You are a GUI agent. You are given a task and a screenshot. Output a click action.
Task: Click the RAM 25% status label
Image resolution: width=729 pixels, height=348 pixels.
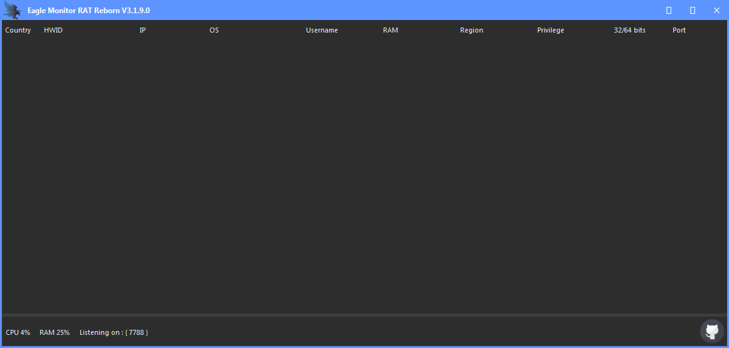point(55,332)
